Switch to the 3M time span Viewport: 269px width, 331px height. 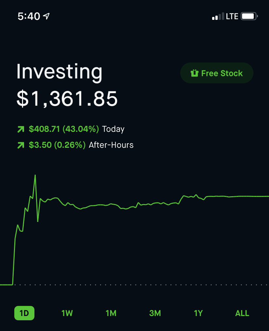click(155, 313)
